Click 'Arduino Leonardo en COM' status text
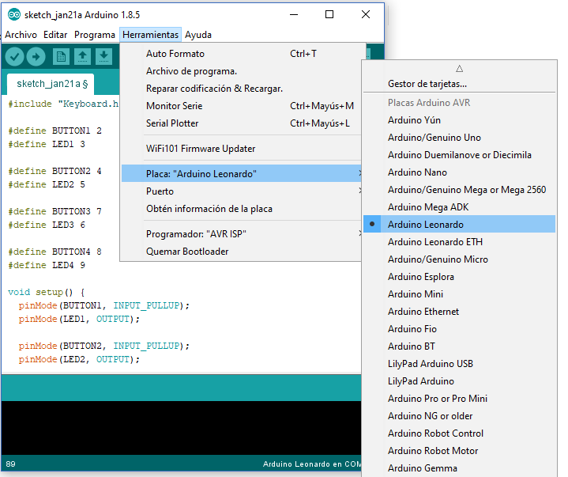The height and width of the screenshot is (477, 568). pyautogui.click(x=312, y=464)
